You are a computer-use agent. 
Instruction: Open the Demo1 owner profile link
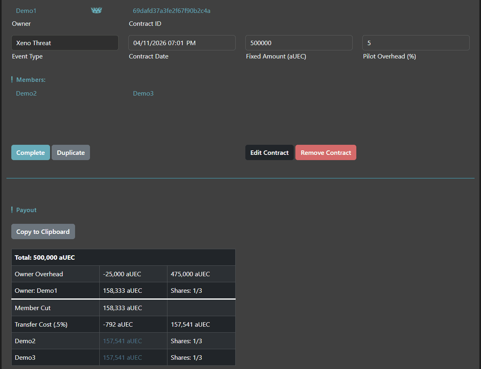(x=26, y=10)
